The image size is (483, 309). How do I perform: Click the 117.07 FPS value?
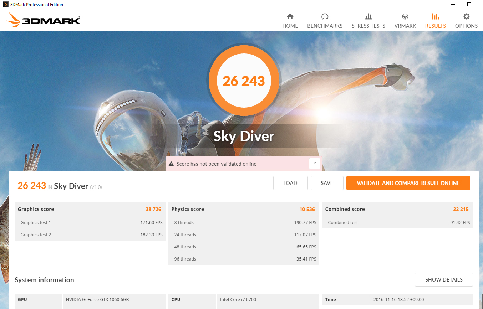tap(305, 235)
